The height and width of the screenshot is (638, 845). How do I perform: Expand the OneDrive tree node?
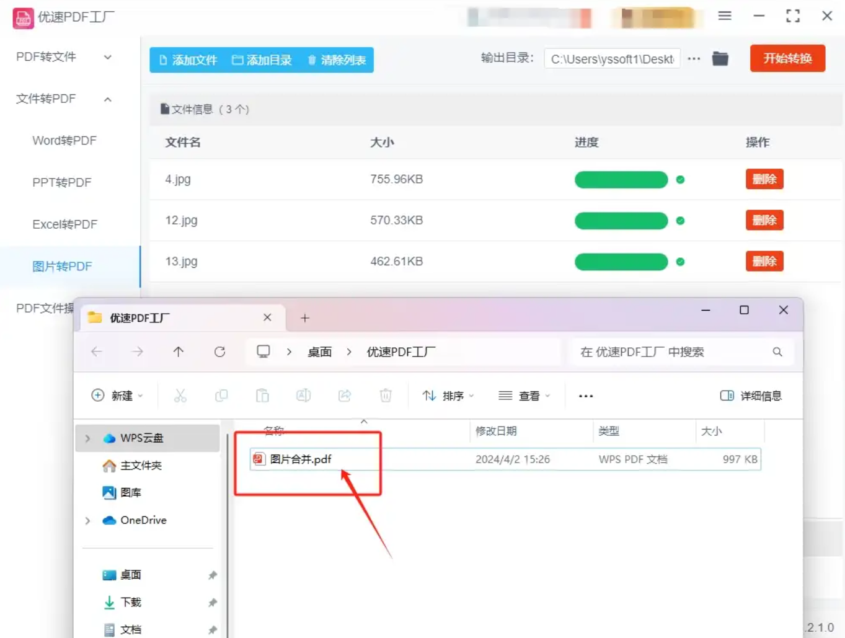tap(87, 520)
